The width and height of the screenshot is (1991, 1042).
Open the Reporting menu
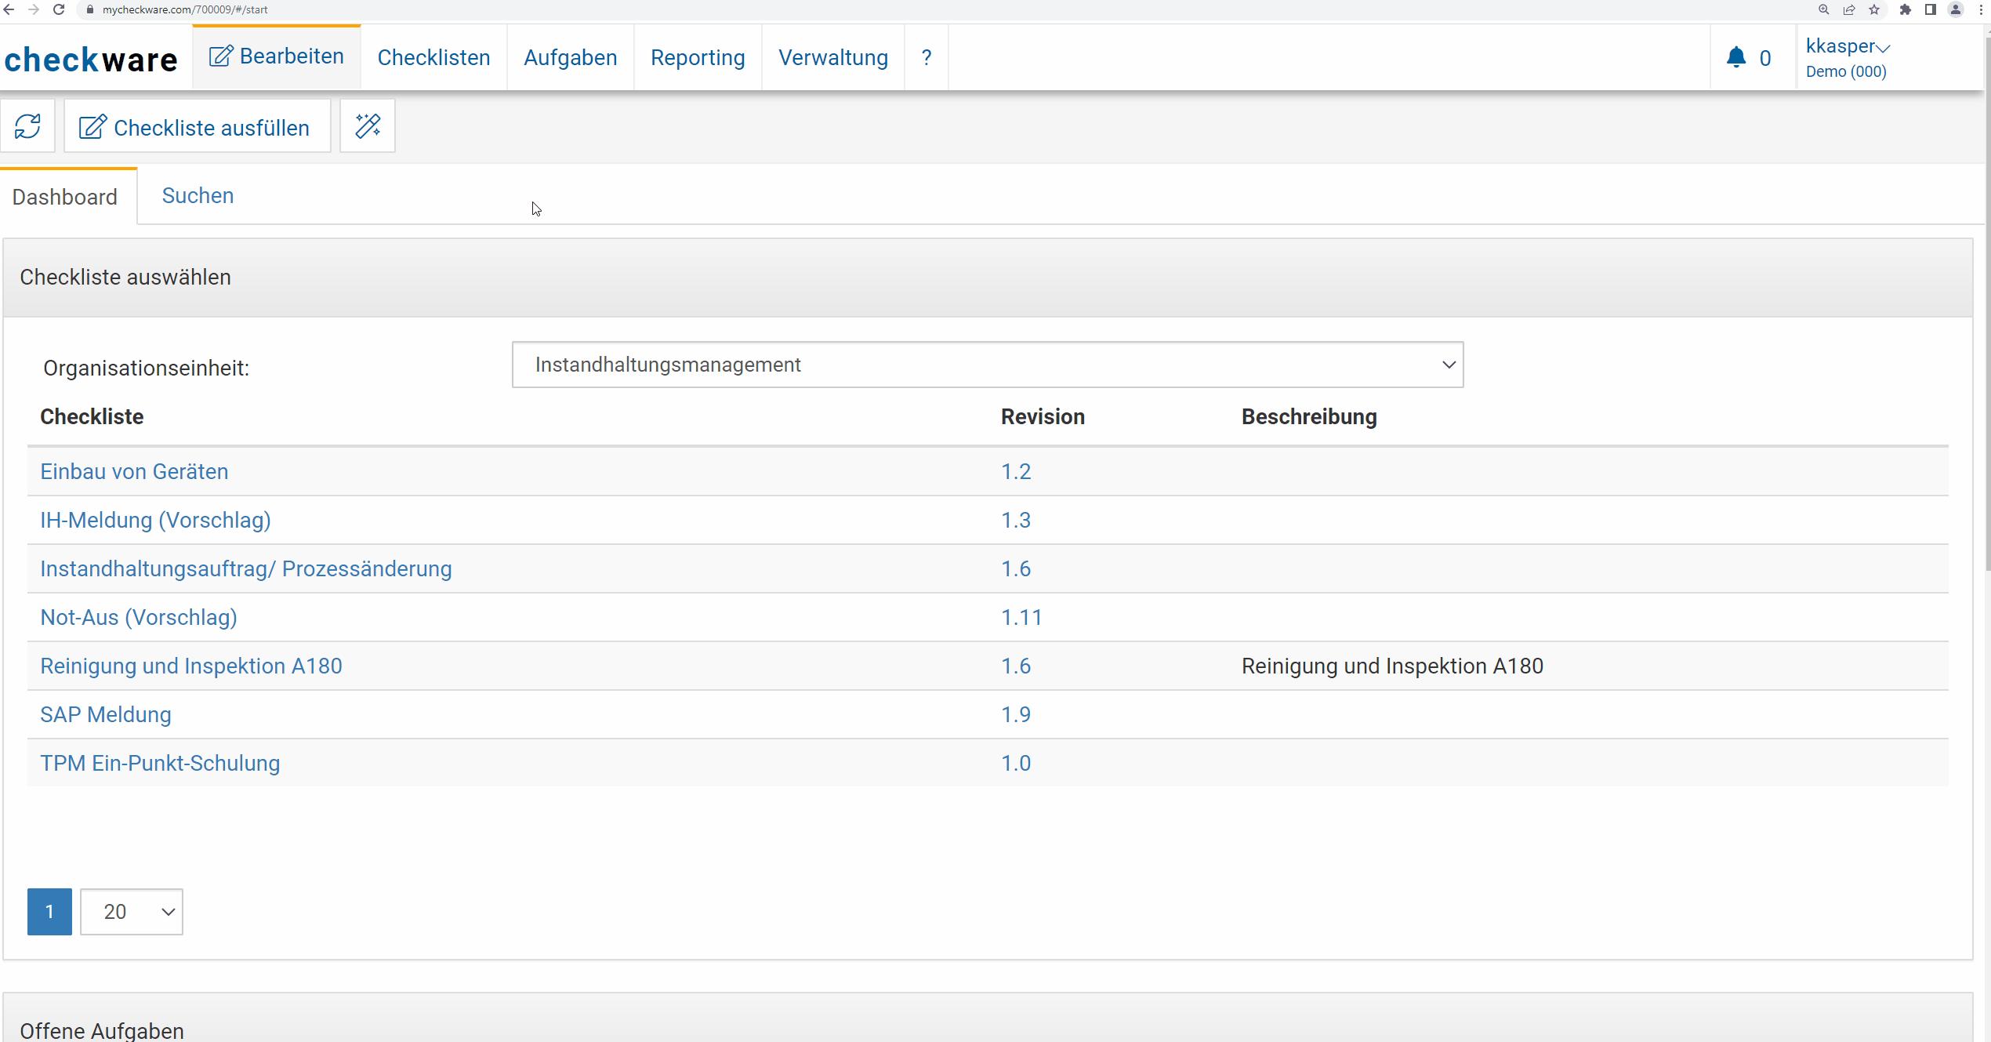[x=698, y=58]
